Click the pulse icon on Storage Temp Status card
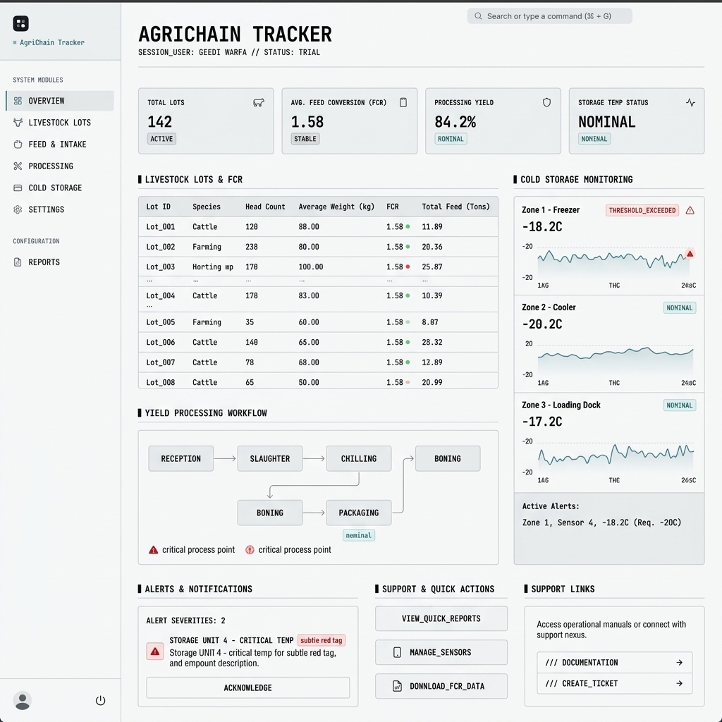This screenshot has height=722, width=722. tap(690, 102)
